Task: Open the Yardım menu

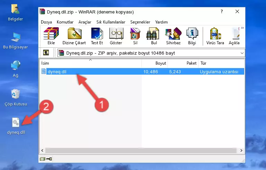Action: pos(161,22)
